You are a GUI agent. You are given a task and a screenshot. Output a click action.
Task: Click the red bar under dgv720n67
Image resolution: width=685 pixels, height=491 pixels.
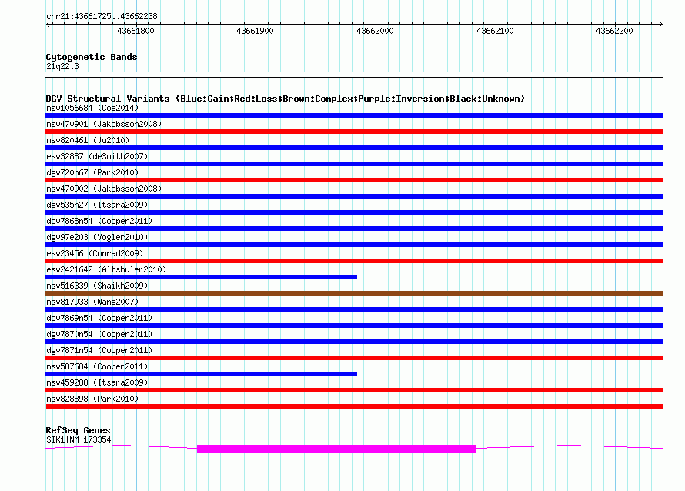[x=354, y=180]
